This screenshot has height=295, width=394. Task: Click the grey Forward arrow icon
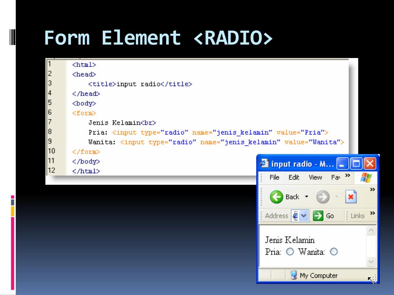[x=323, y=197]
